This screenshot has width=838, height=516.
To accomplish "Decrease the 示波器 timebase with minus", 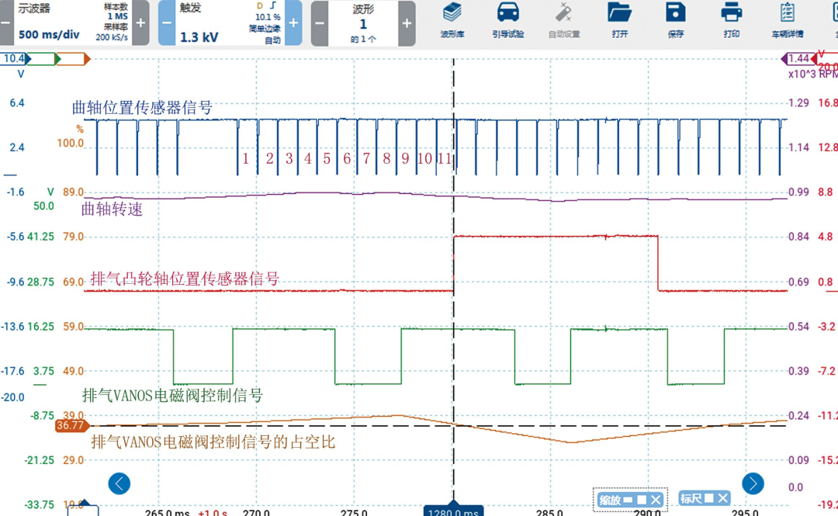I will point(6,23).
